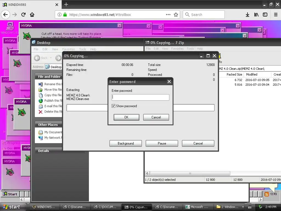The height and width of the screenshot is (211, 281).
Task: Close the Enter password dialog
Action: [x=169, y=82]
